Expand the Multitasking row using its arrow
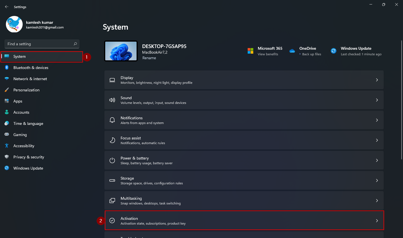Viewport: 403px width, 238px height. point(377,200)
